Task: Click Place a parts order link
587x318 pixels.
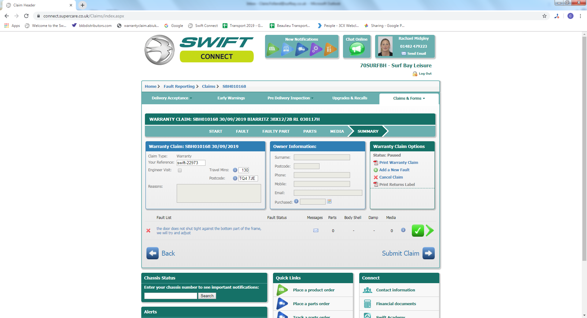Action: (311, 304)
